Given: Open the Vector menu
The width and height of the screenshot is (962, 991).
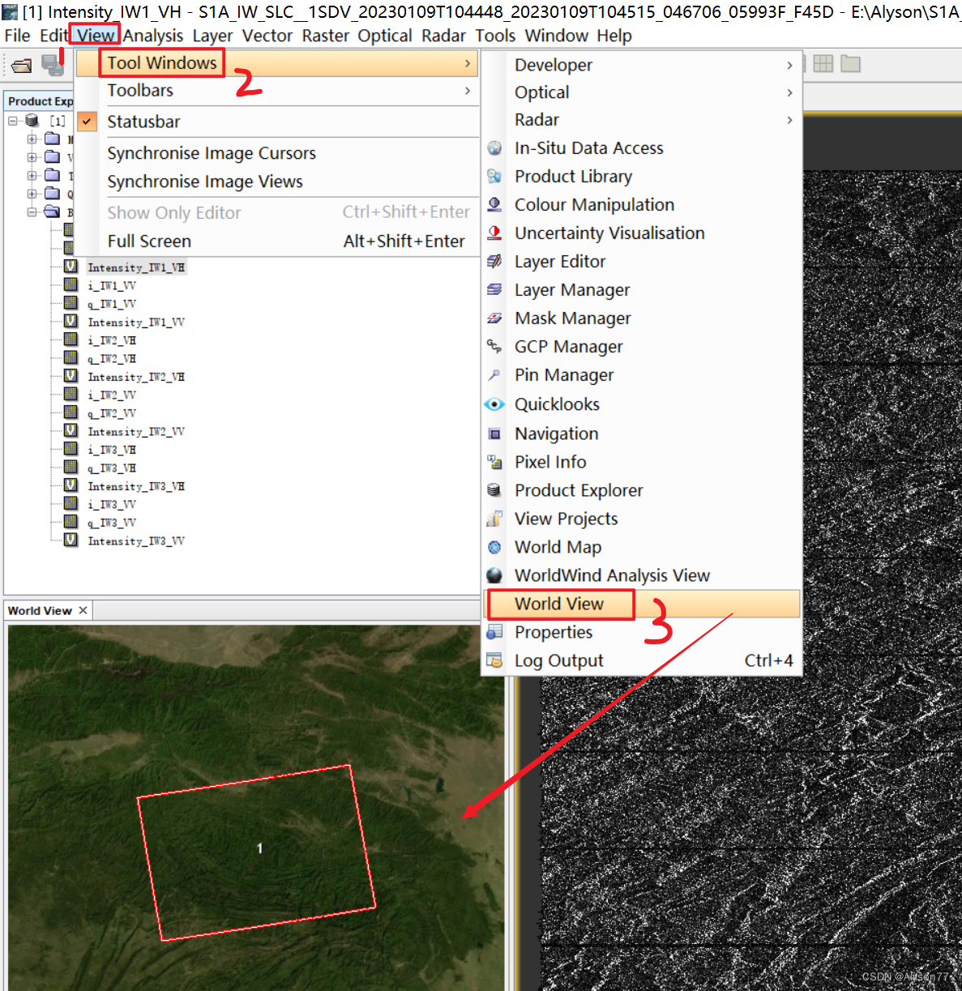Looking at the screenshot, I should click(x=267, y=36).
